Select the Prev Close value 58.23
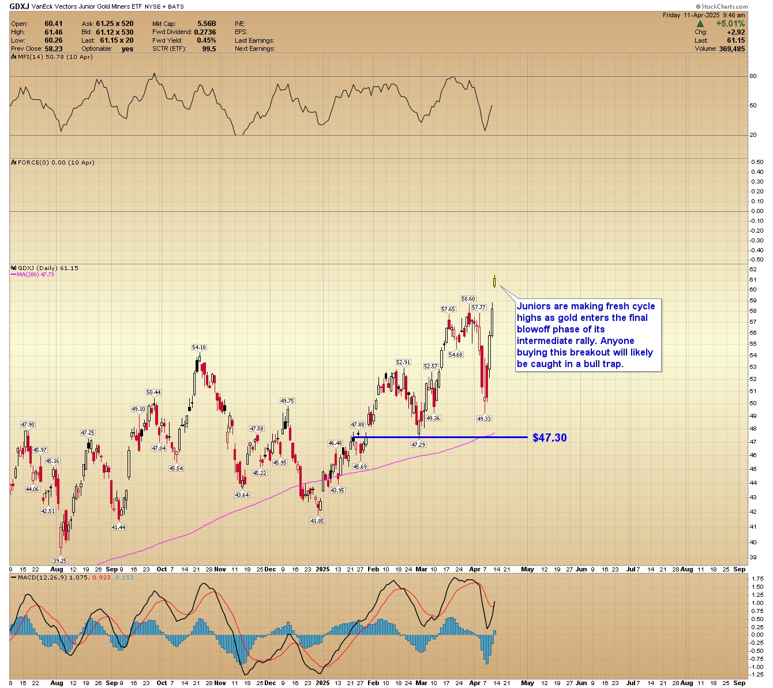The height and width of the screenshot is (688, 773). (54, 49)
